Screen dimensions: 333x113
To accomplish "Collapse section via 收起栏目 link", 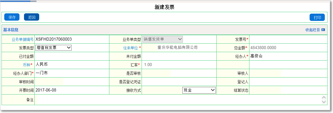I will point(313,30).
